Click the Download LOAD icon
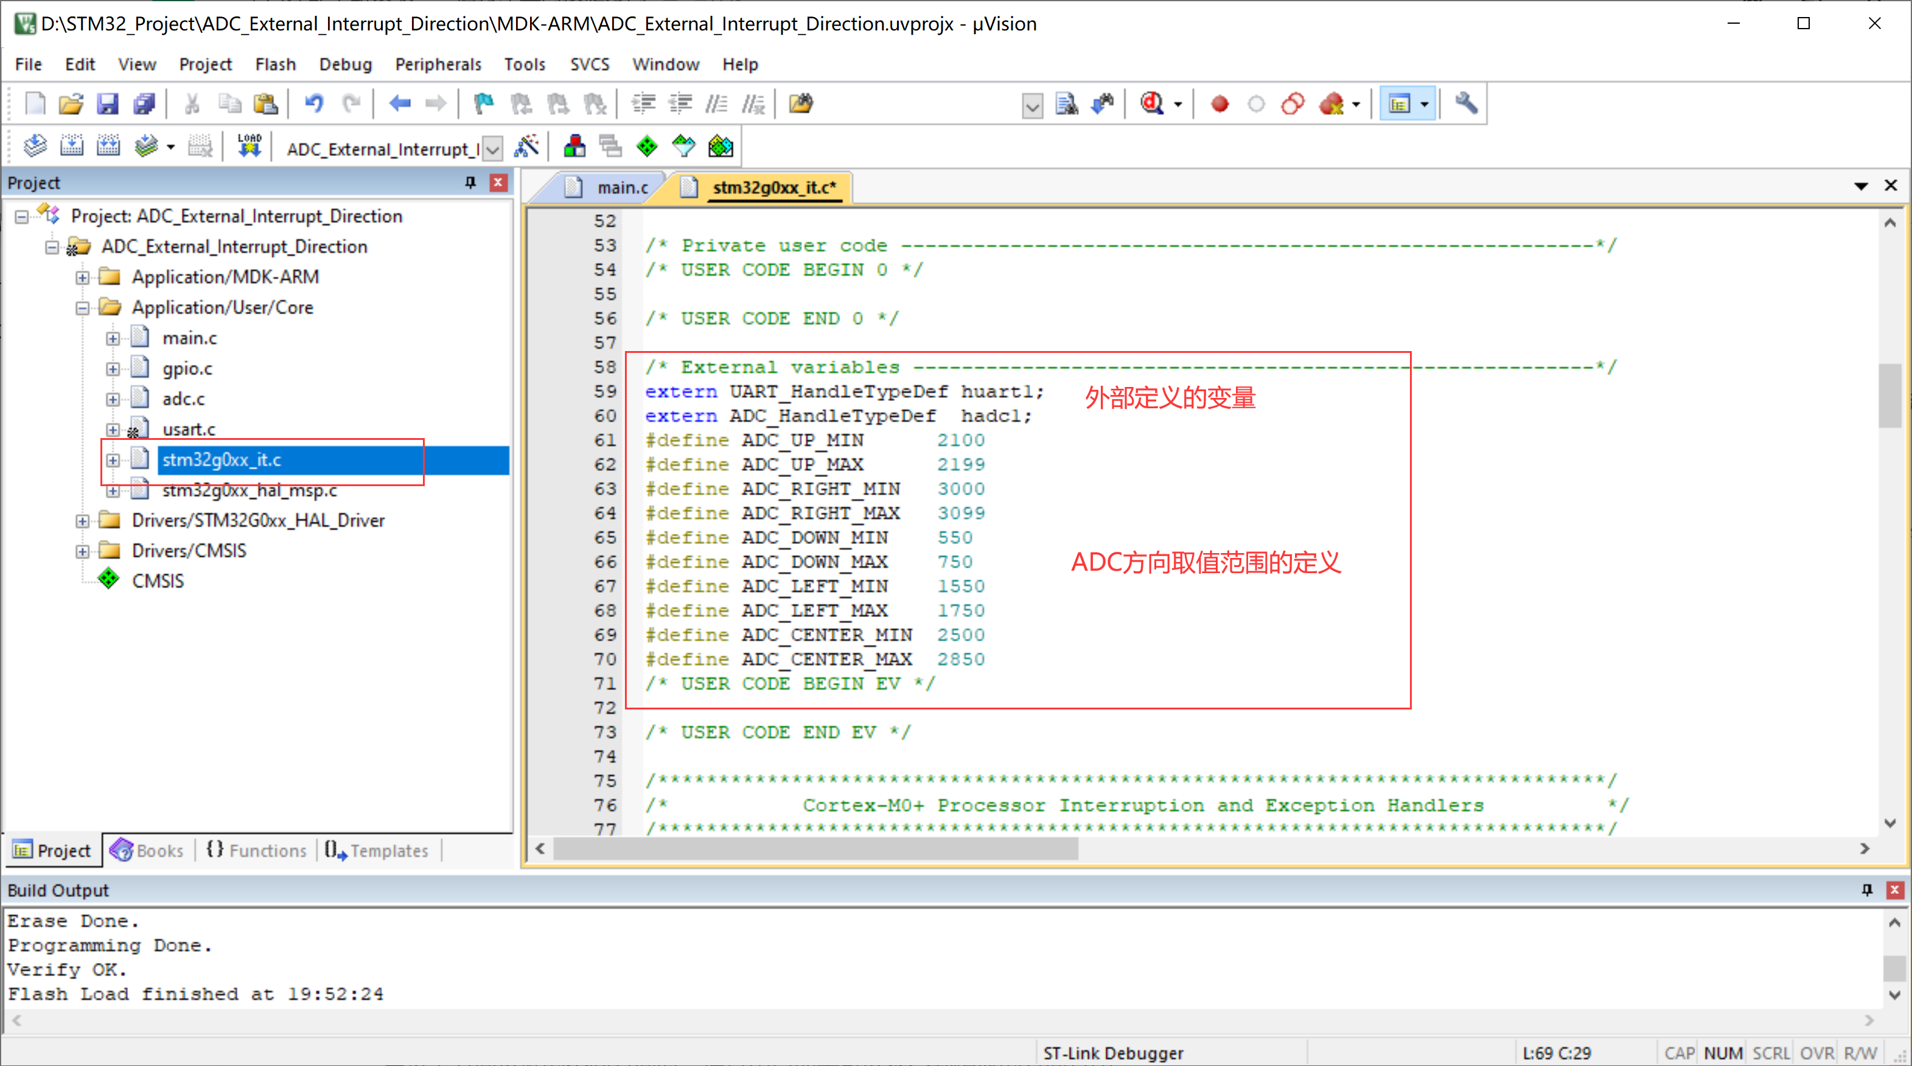This screenshot has height=1066, width=1912. [249, 145]
